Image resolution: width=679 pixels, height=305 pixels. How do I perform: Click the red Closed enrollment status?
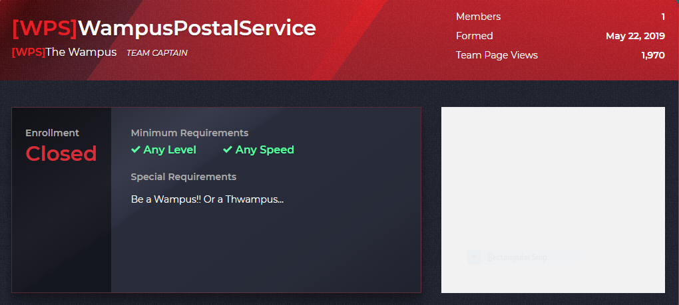tap(61, 153)
